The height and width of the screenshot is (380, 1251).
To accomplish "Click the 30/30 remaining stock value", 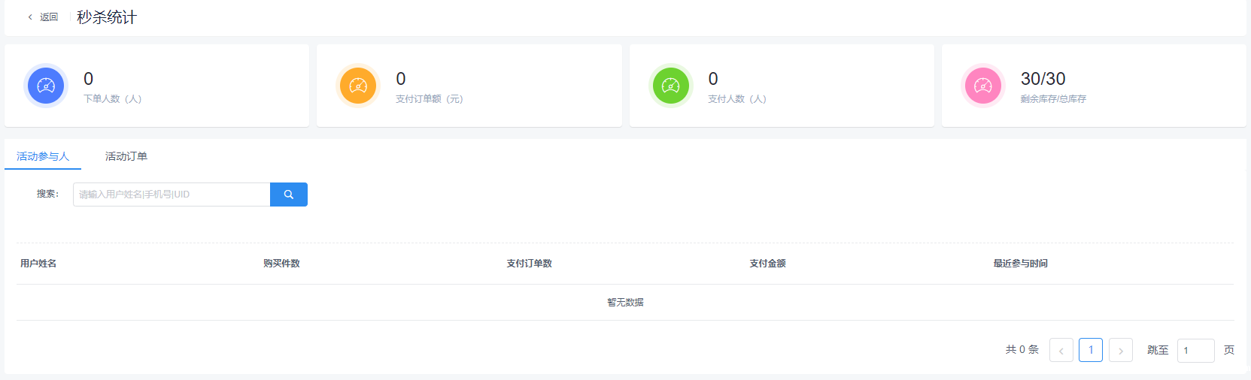I will 1043,79.
